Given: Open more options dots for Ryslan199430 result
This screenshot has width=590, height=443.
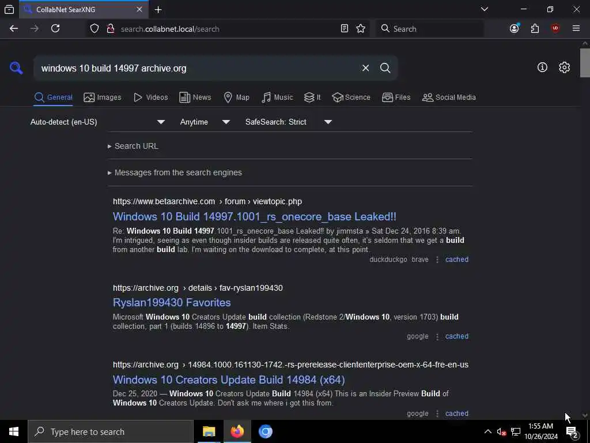Looking at the screenshot, I should pyautogui.click(x=437, y=336).
